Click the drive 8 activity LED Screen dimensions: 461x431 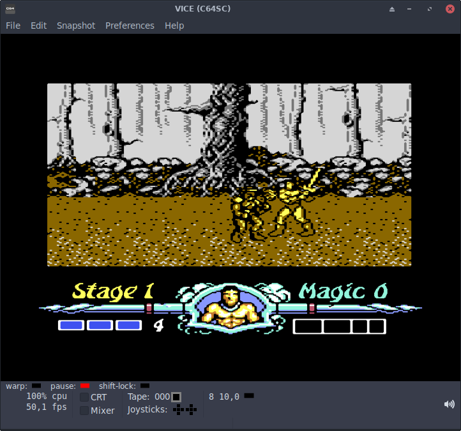tap(249, 396)
